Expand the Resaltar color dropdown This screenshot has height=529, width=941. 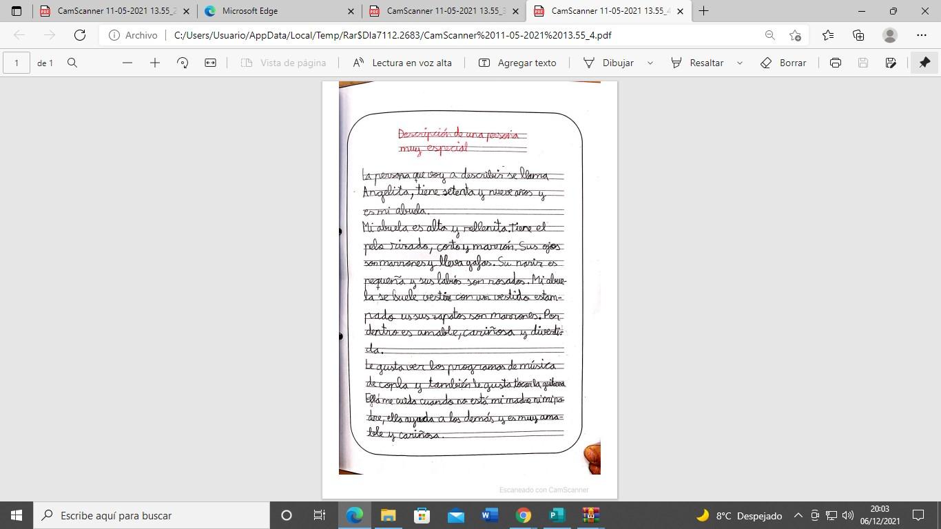pyautogui.click(x=740, y=63)
